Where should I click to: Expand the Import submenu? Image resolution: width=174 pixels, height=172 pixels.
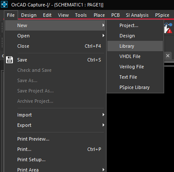55,115
